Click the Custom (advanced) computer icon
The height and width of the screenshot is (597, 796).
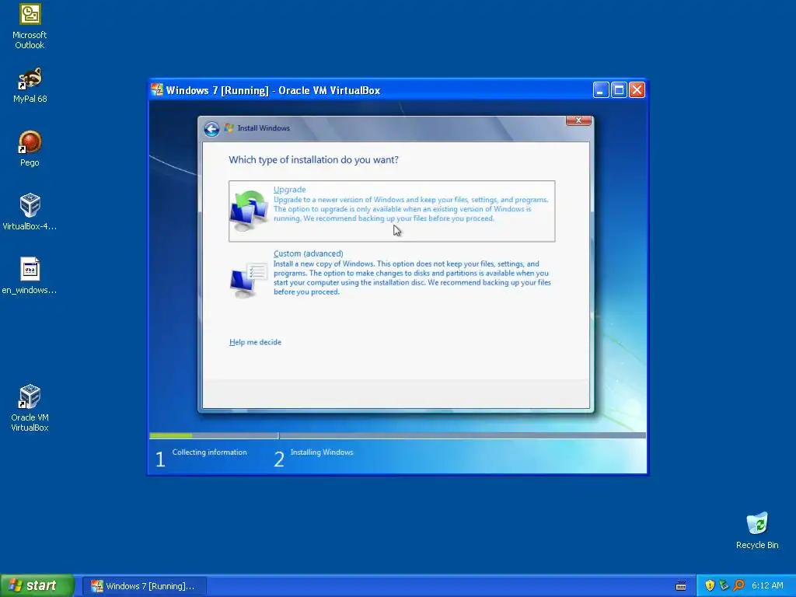[248, 280]
